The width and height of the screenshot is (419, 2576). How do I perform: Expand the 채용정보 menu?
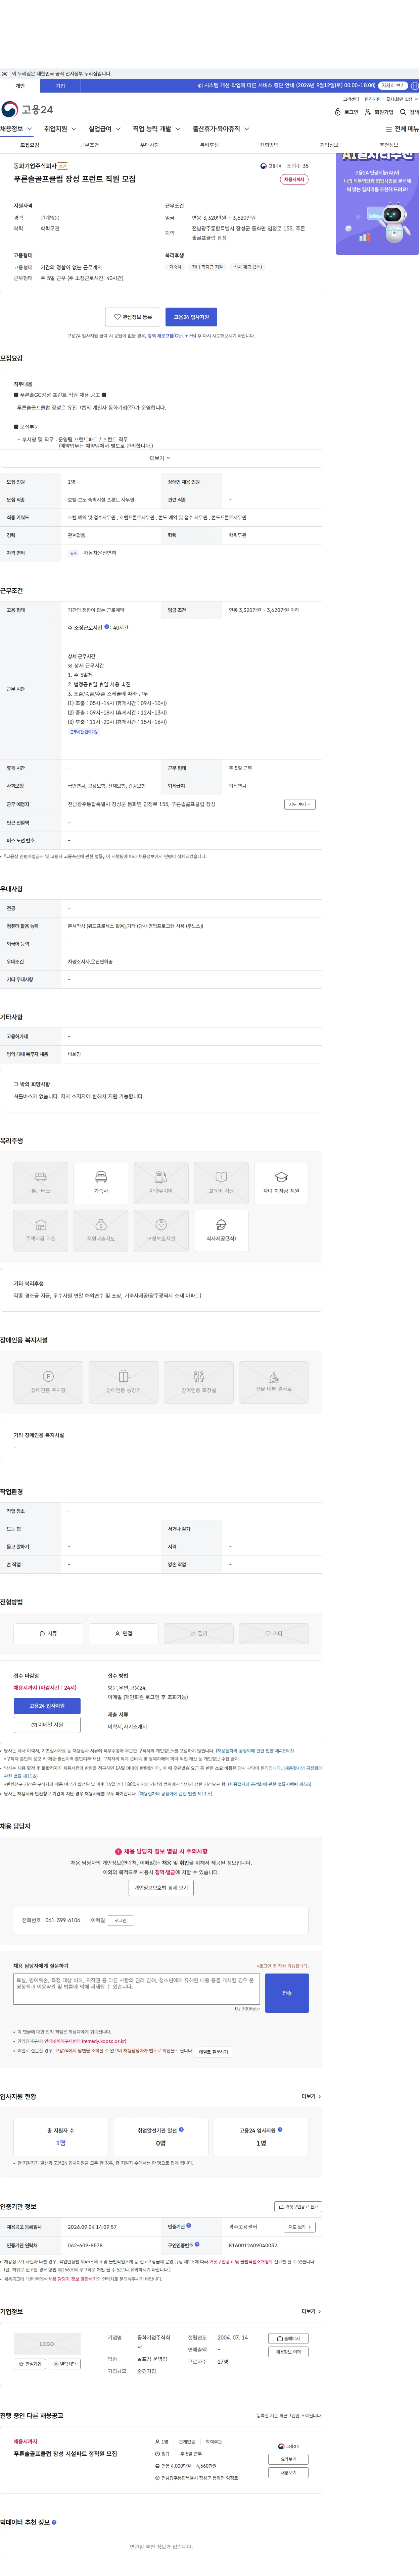click(16, 129)
